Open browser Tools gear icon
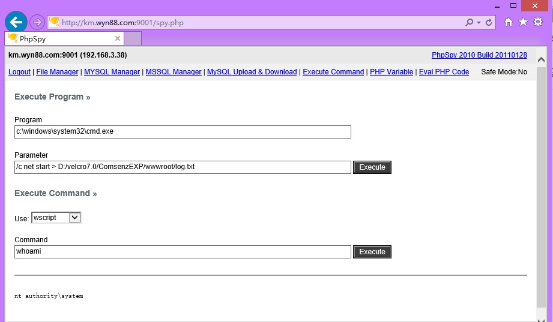Screen dimensions: 553x322 538,22
